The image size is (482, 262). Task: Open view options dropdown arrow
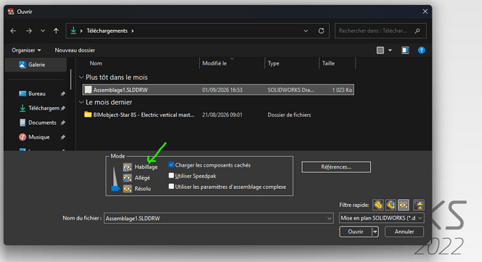coord(390,50)
